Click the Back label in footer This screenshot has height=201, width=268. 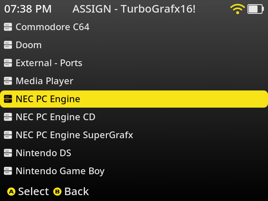[x=76, y=191]
